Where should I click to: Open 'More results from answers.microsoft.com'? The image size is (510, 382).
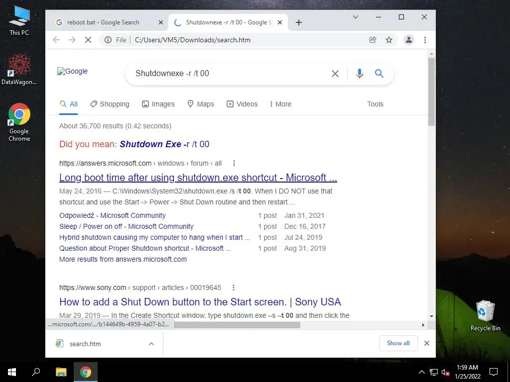pyautogui.click(x=123, y=259)
